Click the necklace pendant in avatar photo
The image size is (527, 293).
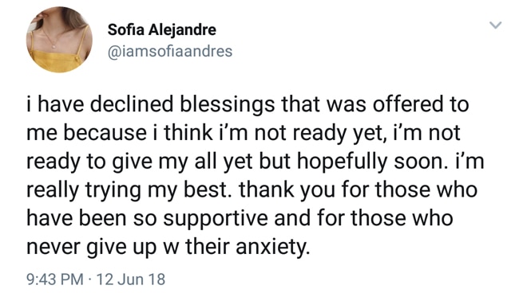[53, 46]
